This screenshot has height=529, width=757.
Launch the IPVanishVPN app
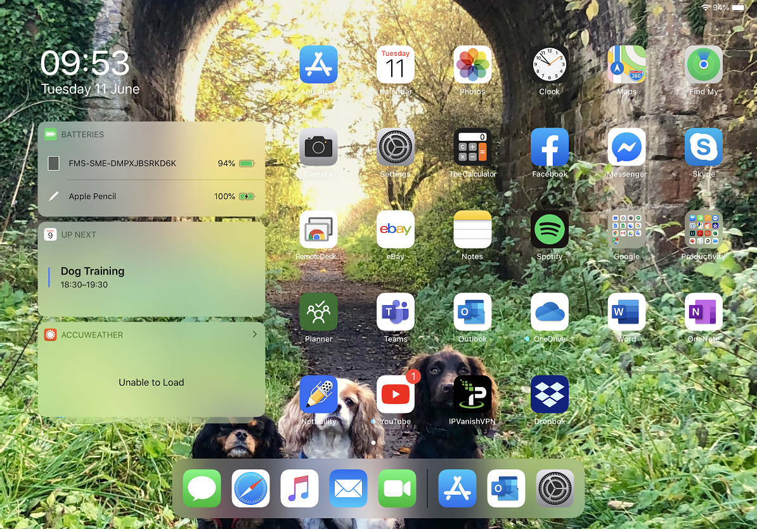click(472, 395)
